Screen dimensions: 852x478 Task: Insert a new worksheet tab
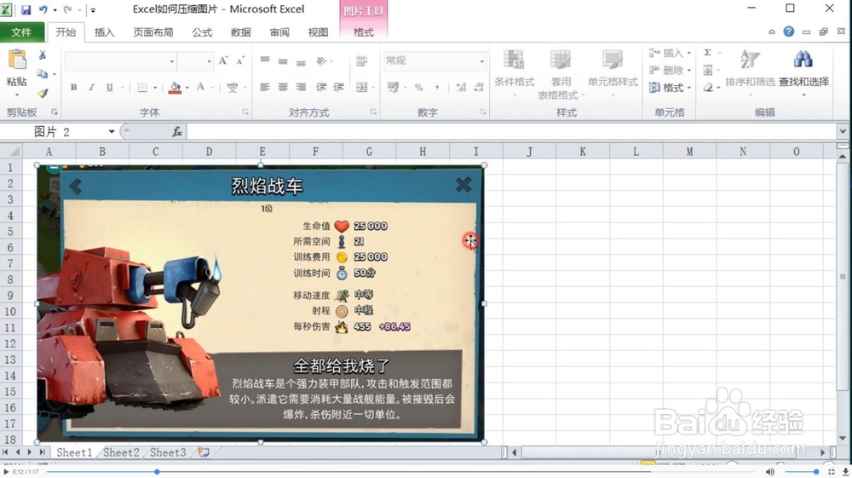204,452
